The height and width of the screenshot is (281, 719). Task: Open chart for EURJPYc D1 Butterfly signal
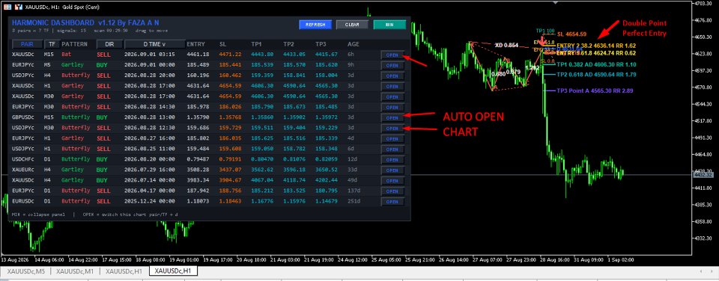[392, 191]
